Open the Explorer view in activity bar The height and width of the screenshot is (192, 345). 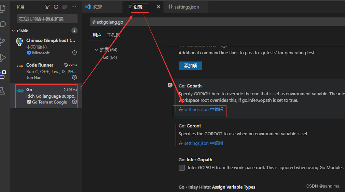point(2,8)
